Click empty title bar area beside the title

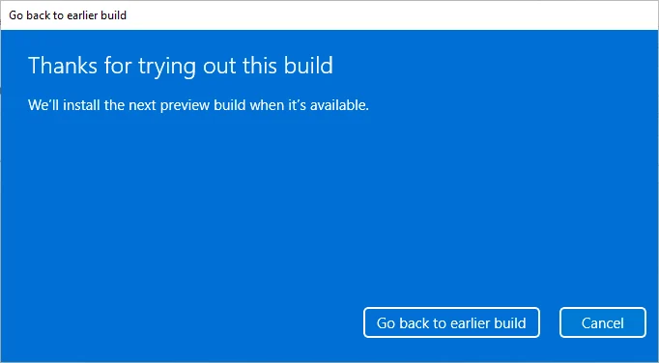[x=378, y=15]
